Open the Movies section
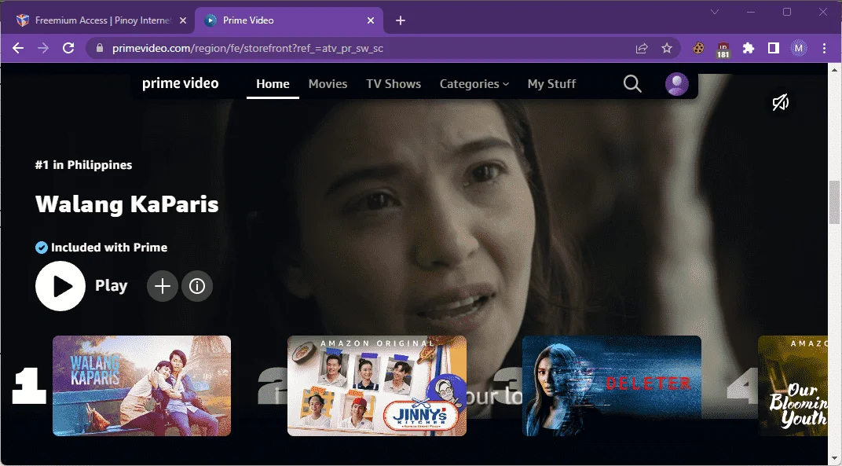The image size is (842, 466). [x=328, y=84]
